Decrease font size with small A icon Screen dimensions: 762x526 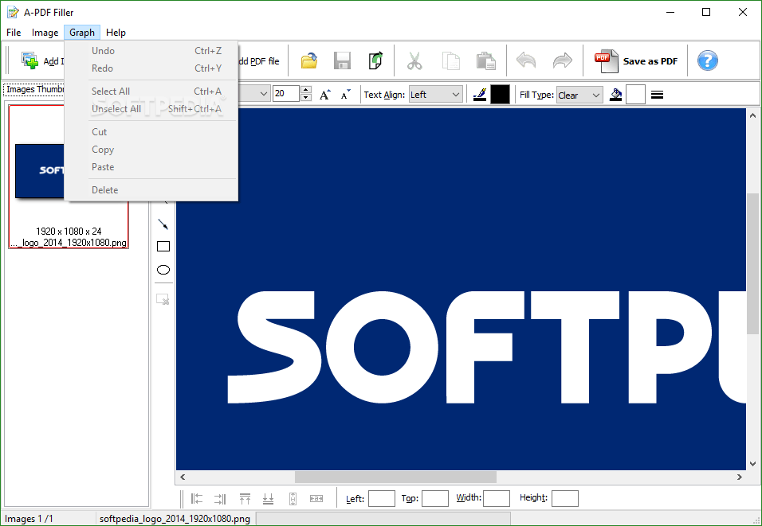coord(345,95)
